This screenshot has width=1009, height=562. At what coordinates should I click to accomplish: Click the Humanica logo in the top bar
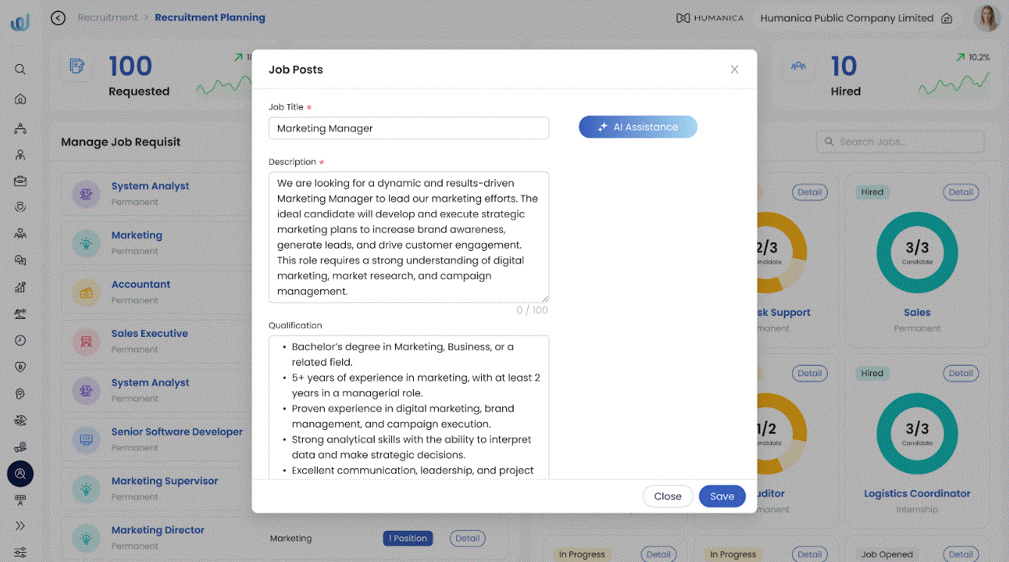[710, 17]
